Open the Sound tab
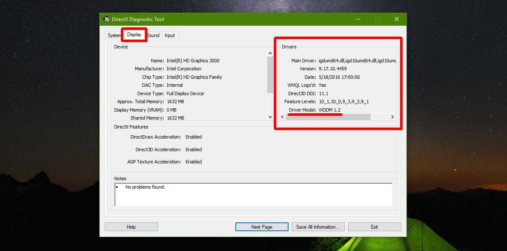The image size is (507, 251). (153, 35)
